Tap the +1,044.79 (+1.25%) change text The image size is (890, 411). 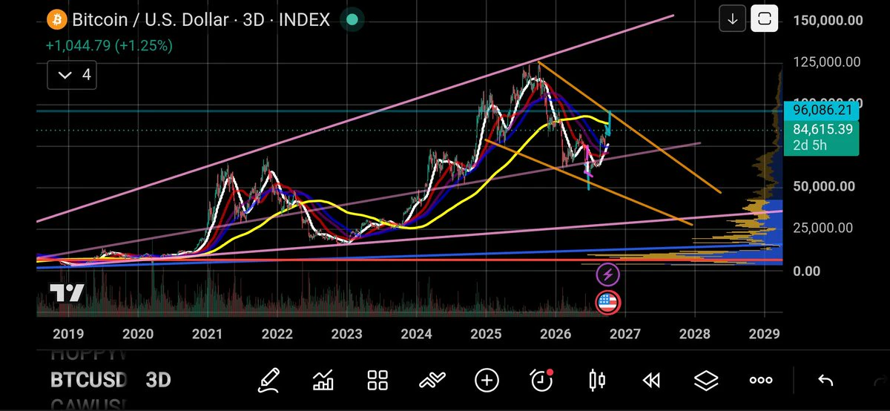[109, 45]
